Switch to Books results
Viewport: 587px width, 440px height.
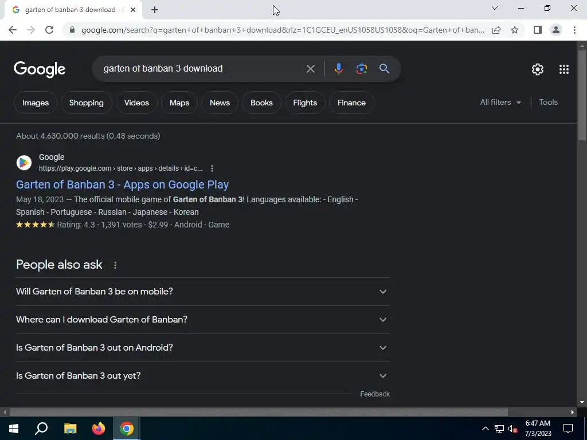[261, 103]
